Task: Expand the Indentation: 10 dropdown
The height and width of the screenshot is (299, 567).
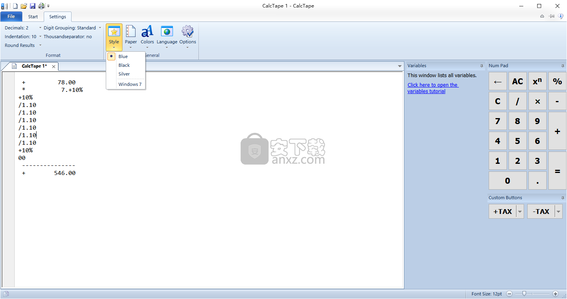Action: click(23, 37)
